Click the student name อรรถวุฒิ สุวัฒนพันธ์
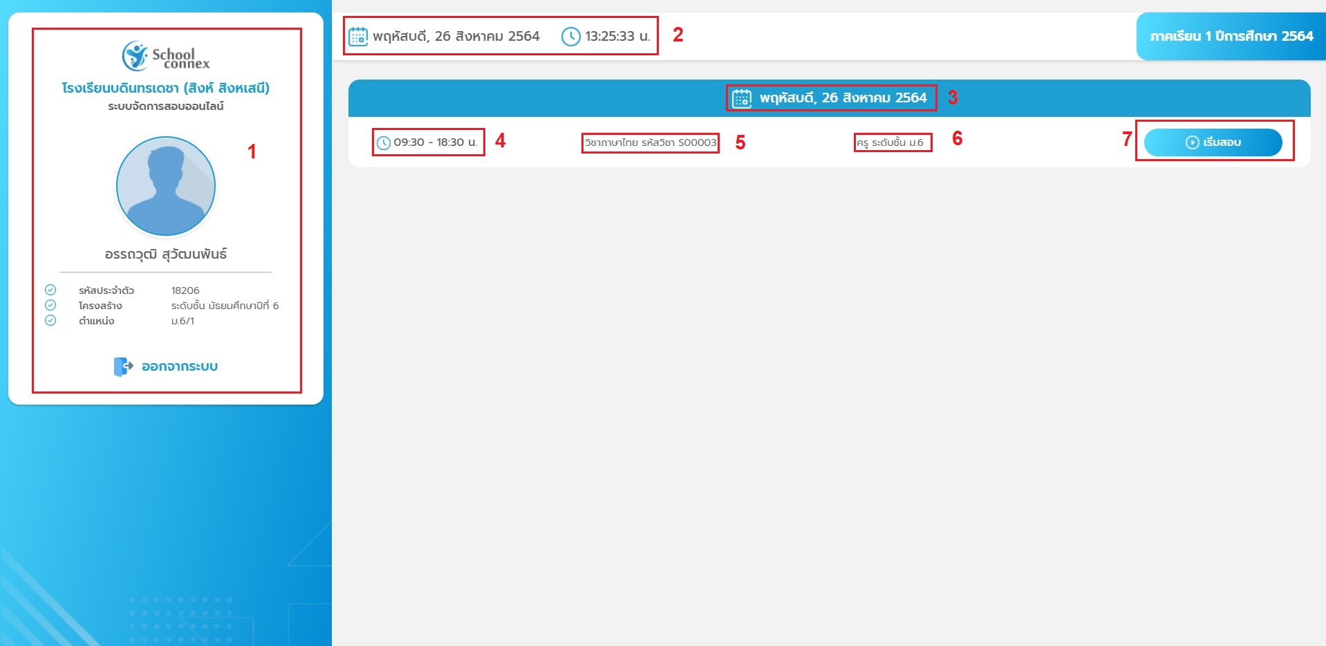The width and height of the screenshot is (1326, 646). coord(166,254)
